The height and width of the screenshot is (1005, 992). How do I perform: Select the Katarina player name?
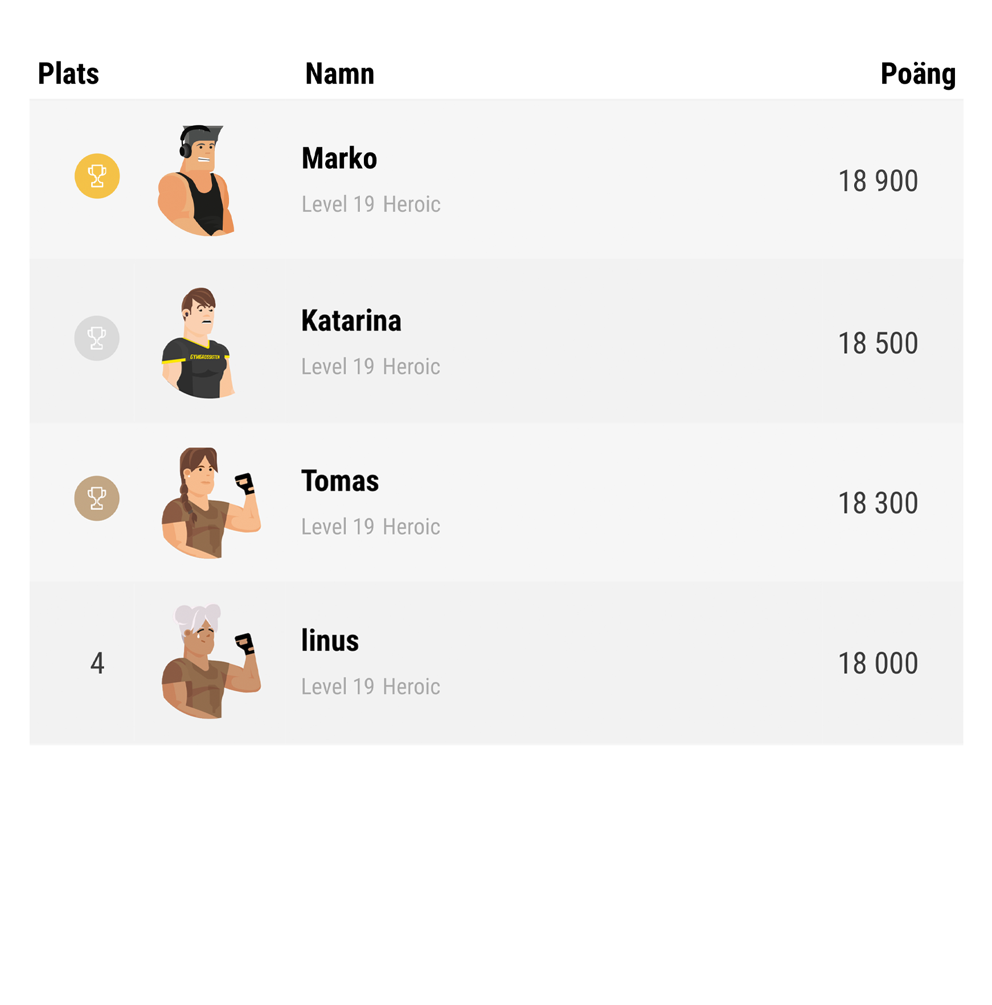tap(351, 321)
